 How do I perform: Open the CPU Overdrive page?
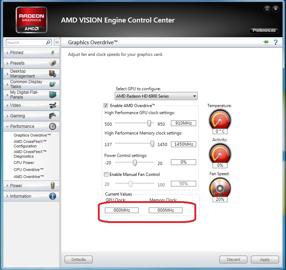(29, 170)
